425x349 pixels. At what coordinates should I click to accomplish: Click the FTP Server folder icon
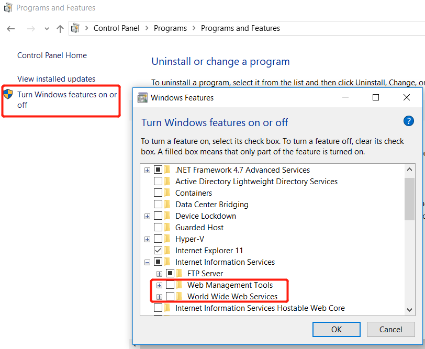179,274
